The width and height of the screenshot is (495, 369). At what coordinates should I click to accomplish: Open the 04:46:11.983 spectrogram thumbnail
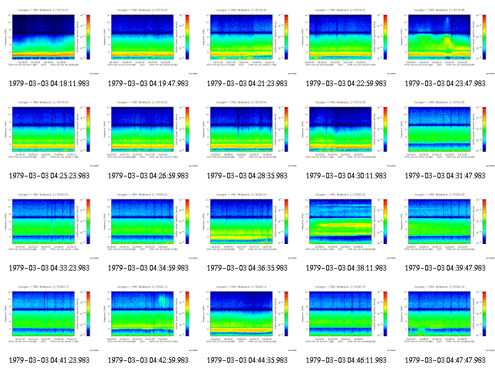coord(346,318)
